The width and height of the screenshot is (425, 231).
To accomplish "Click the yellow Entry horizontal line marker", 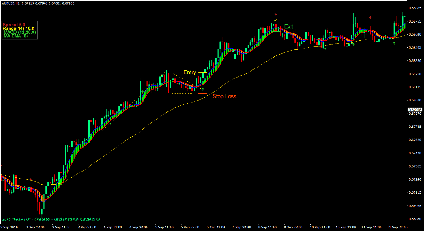I will [203, 73].
